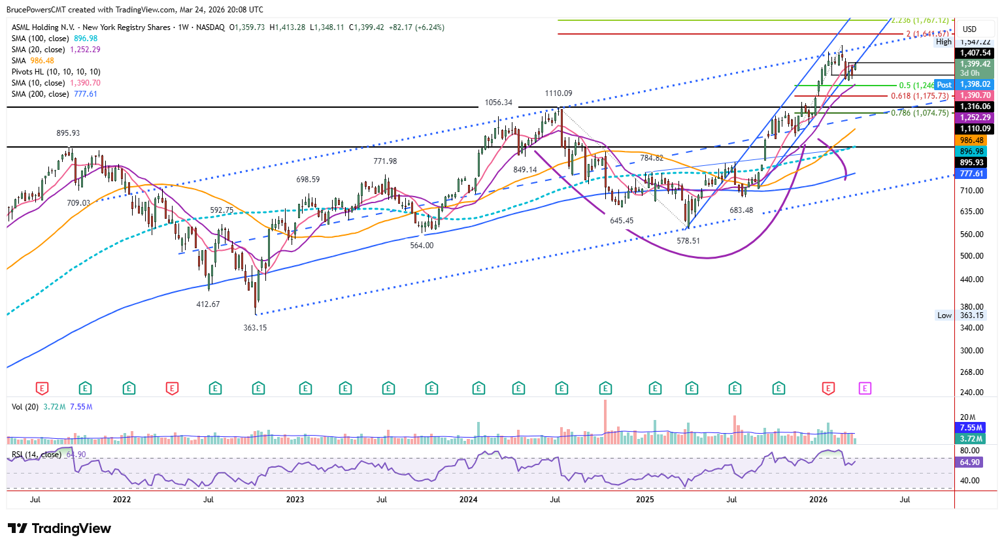
Task: Click the 3.72M teal volume axis label
Action: click(971, 439)
